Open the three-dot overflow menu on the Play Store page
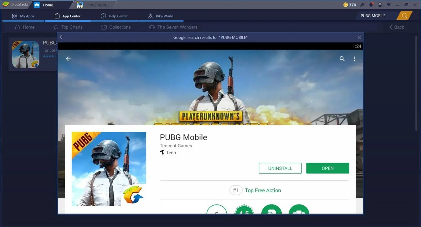 [354, 59]
